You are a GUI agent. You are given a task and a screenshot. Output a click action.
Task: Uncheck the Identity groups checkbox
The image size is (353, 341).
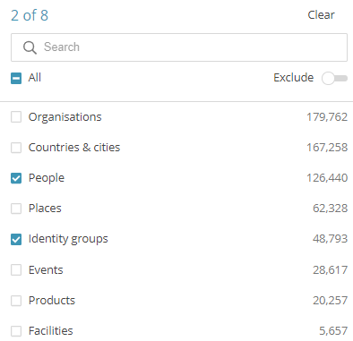pyautogui.click(x=16, y=239)
